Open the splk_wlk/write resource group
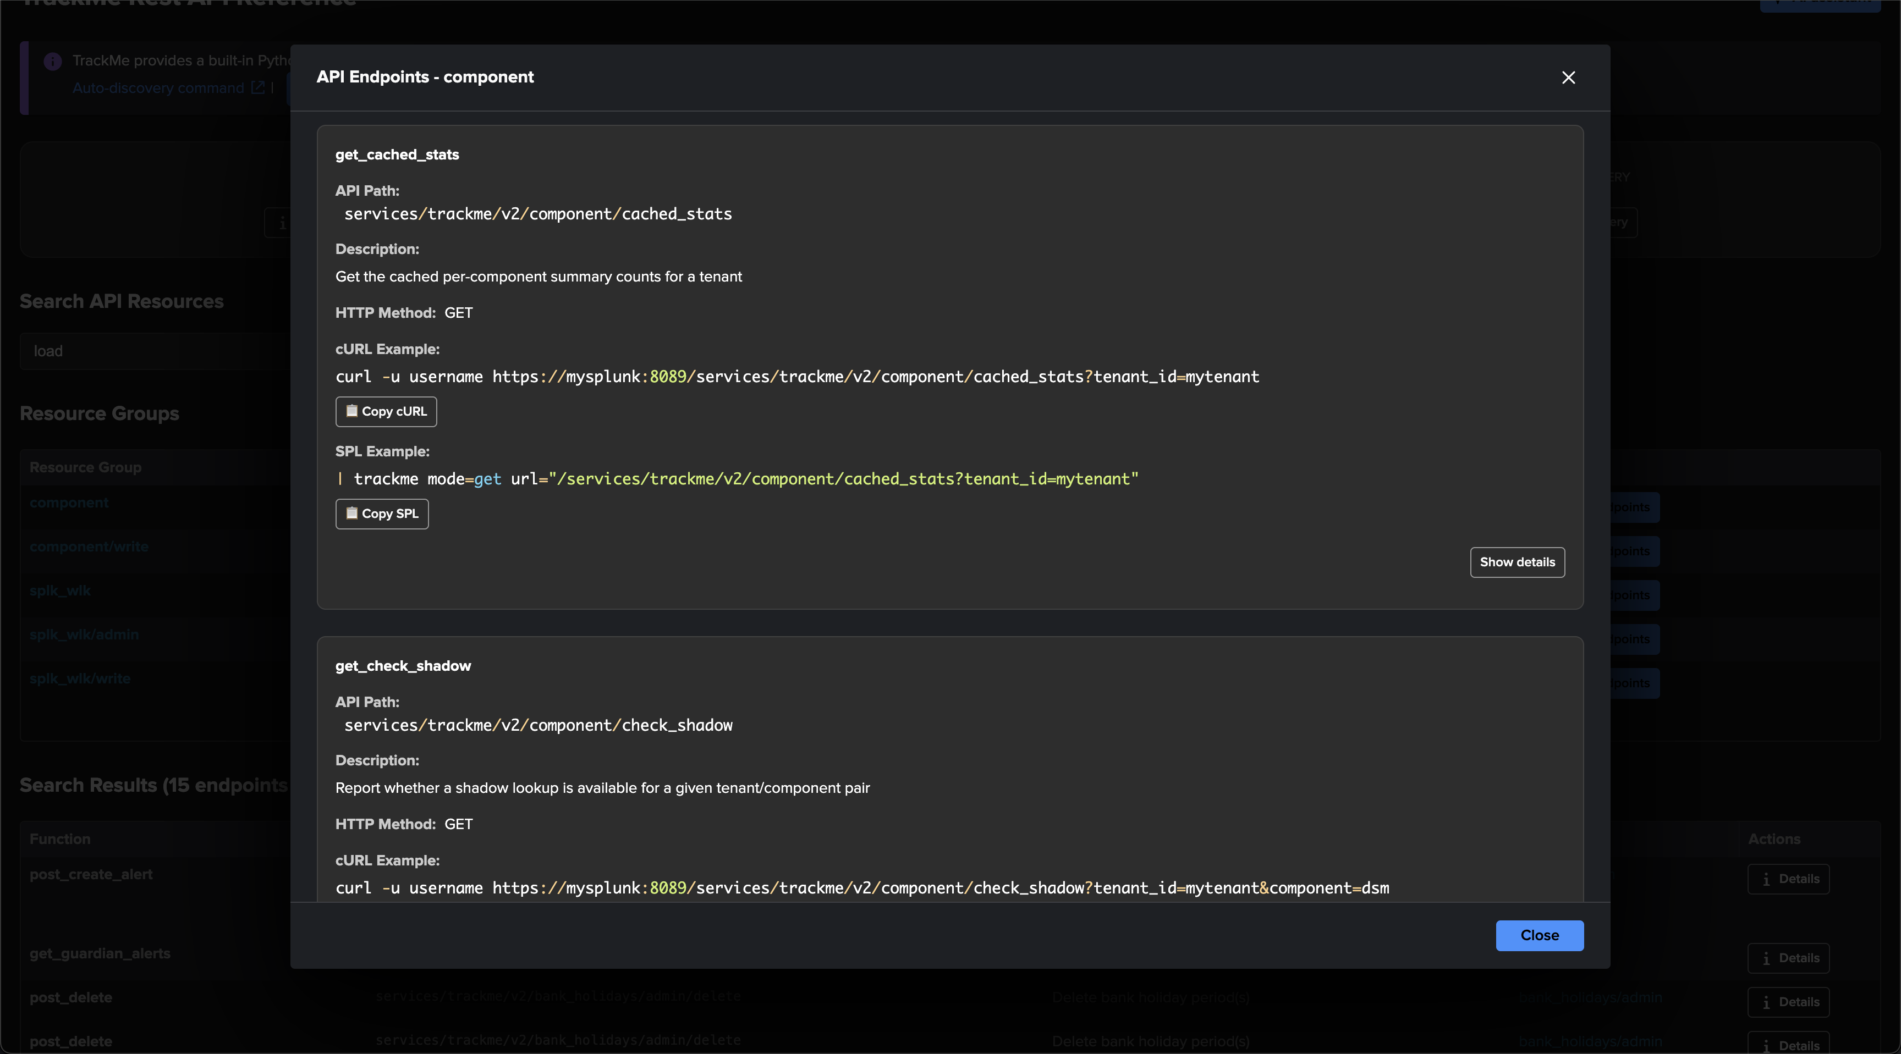 pos(80,678)
